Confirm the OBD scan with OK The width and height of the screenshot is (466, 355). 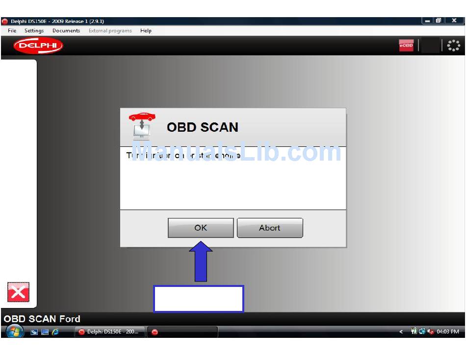click(201, 228)
